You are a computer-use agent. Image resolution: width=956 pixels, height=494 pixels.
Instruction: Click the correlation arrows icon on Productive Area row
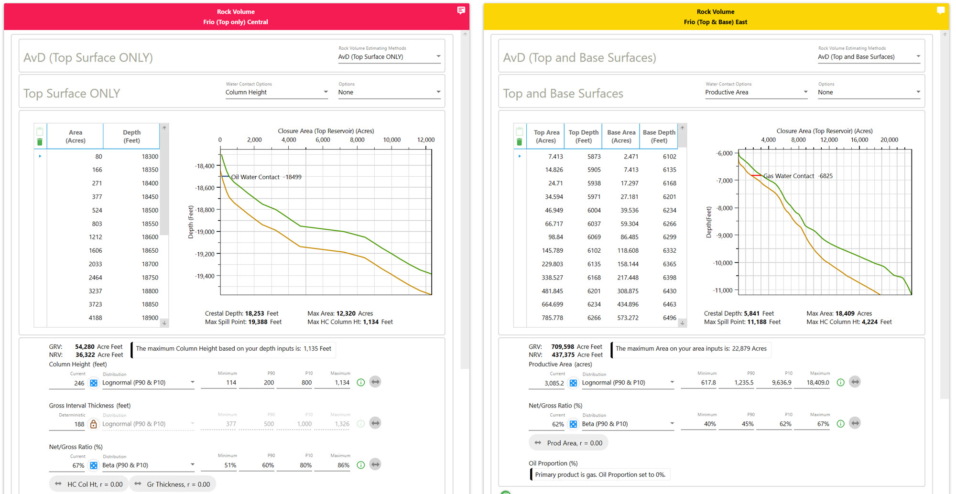tap(855, 382)
